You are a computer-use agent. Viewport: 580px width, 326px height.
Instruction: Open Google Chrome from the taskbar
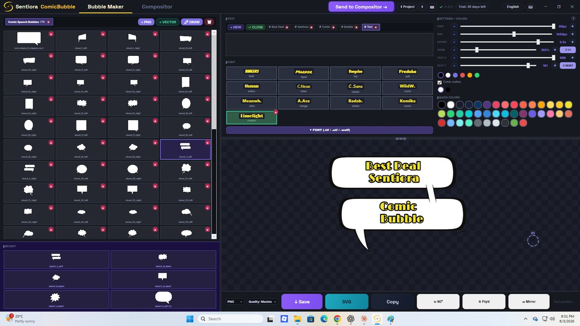click(337, 319)
